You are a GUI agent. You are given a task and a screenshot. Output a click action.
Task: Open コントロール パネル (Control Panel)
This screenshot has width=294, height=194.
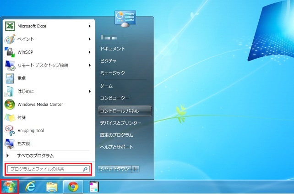[125, 111]
